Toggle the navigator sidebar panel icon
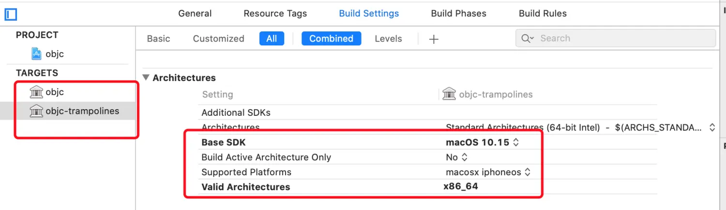The height and width of the screenshot is (210, 726). click(x=11, y=14)
